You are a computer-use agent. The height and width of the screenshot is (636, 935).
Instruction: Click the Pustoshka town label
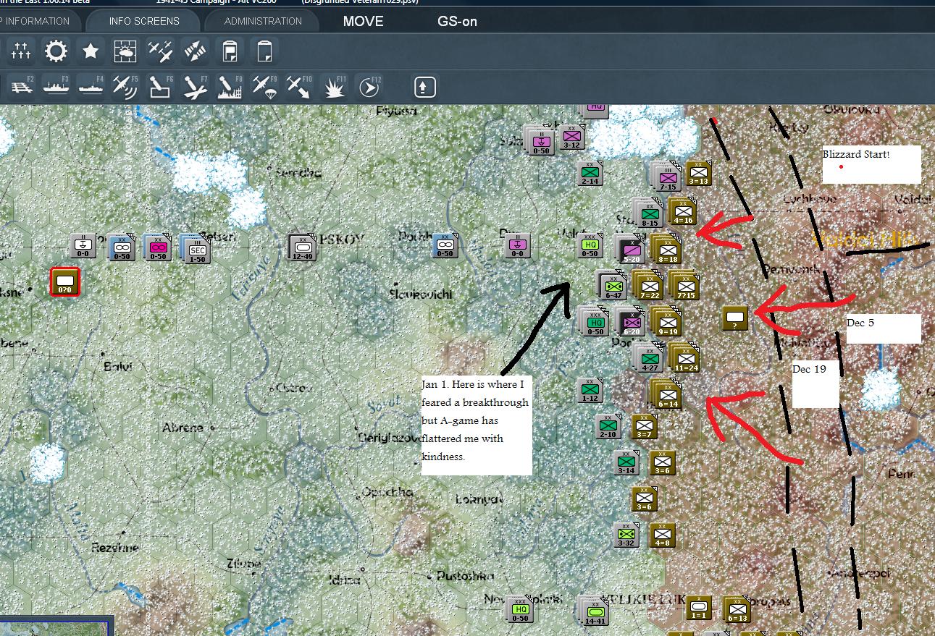click(466, 576)
